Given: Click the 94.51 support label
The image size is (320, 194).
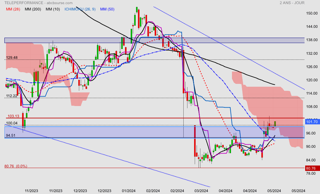Looking at the screenshot, I should point(11,135).
